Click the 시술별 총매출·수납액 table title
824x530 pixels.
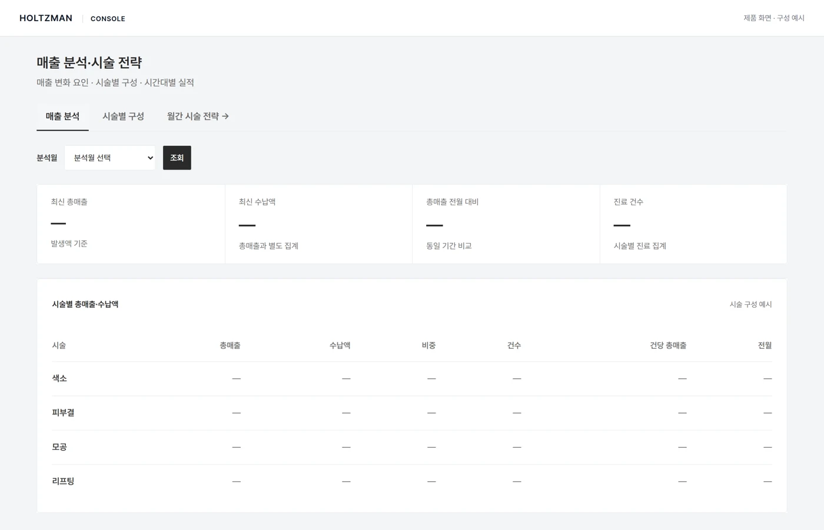pyautogui.click(x=85, y=304)
